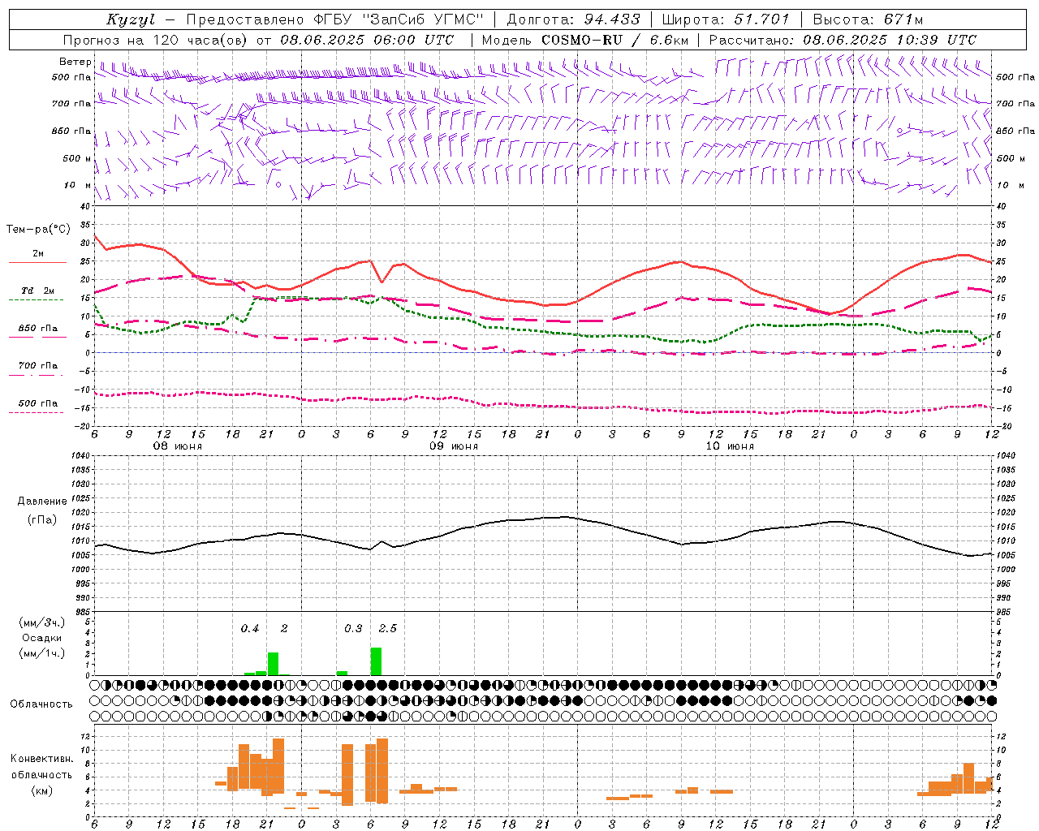This screenshot has width=1039, height=831.
Task: Click the "Тем-ра(°C)" temperature label
Action: [x=38, y=230]
